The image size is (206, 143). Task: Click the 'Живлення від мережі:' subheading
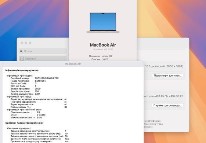19,128
